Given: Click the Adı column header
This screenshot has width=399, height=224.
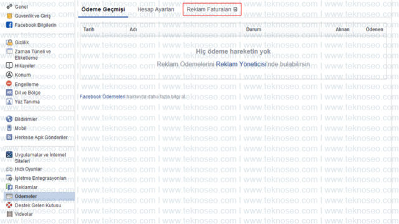Looking at the screenshot, I should click(133, 29).
